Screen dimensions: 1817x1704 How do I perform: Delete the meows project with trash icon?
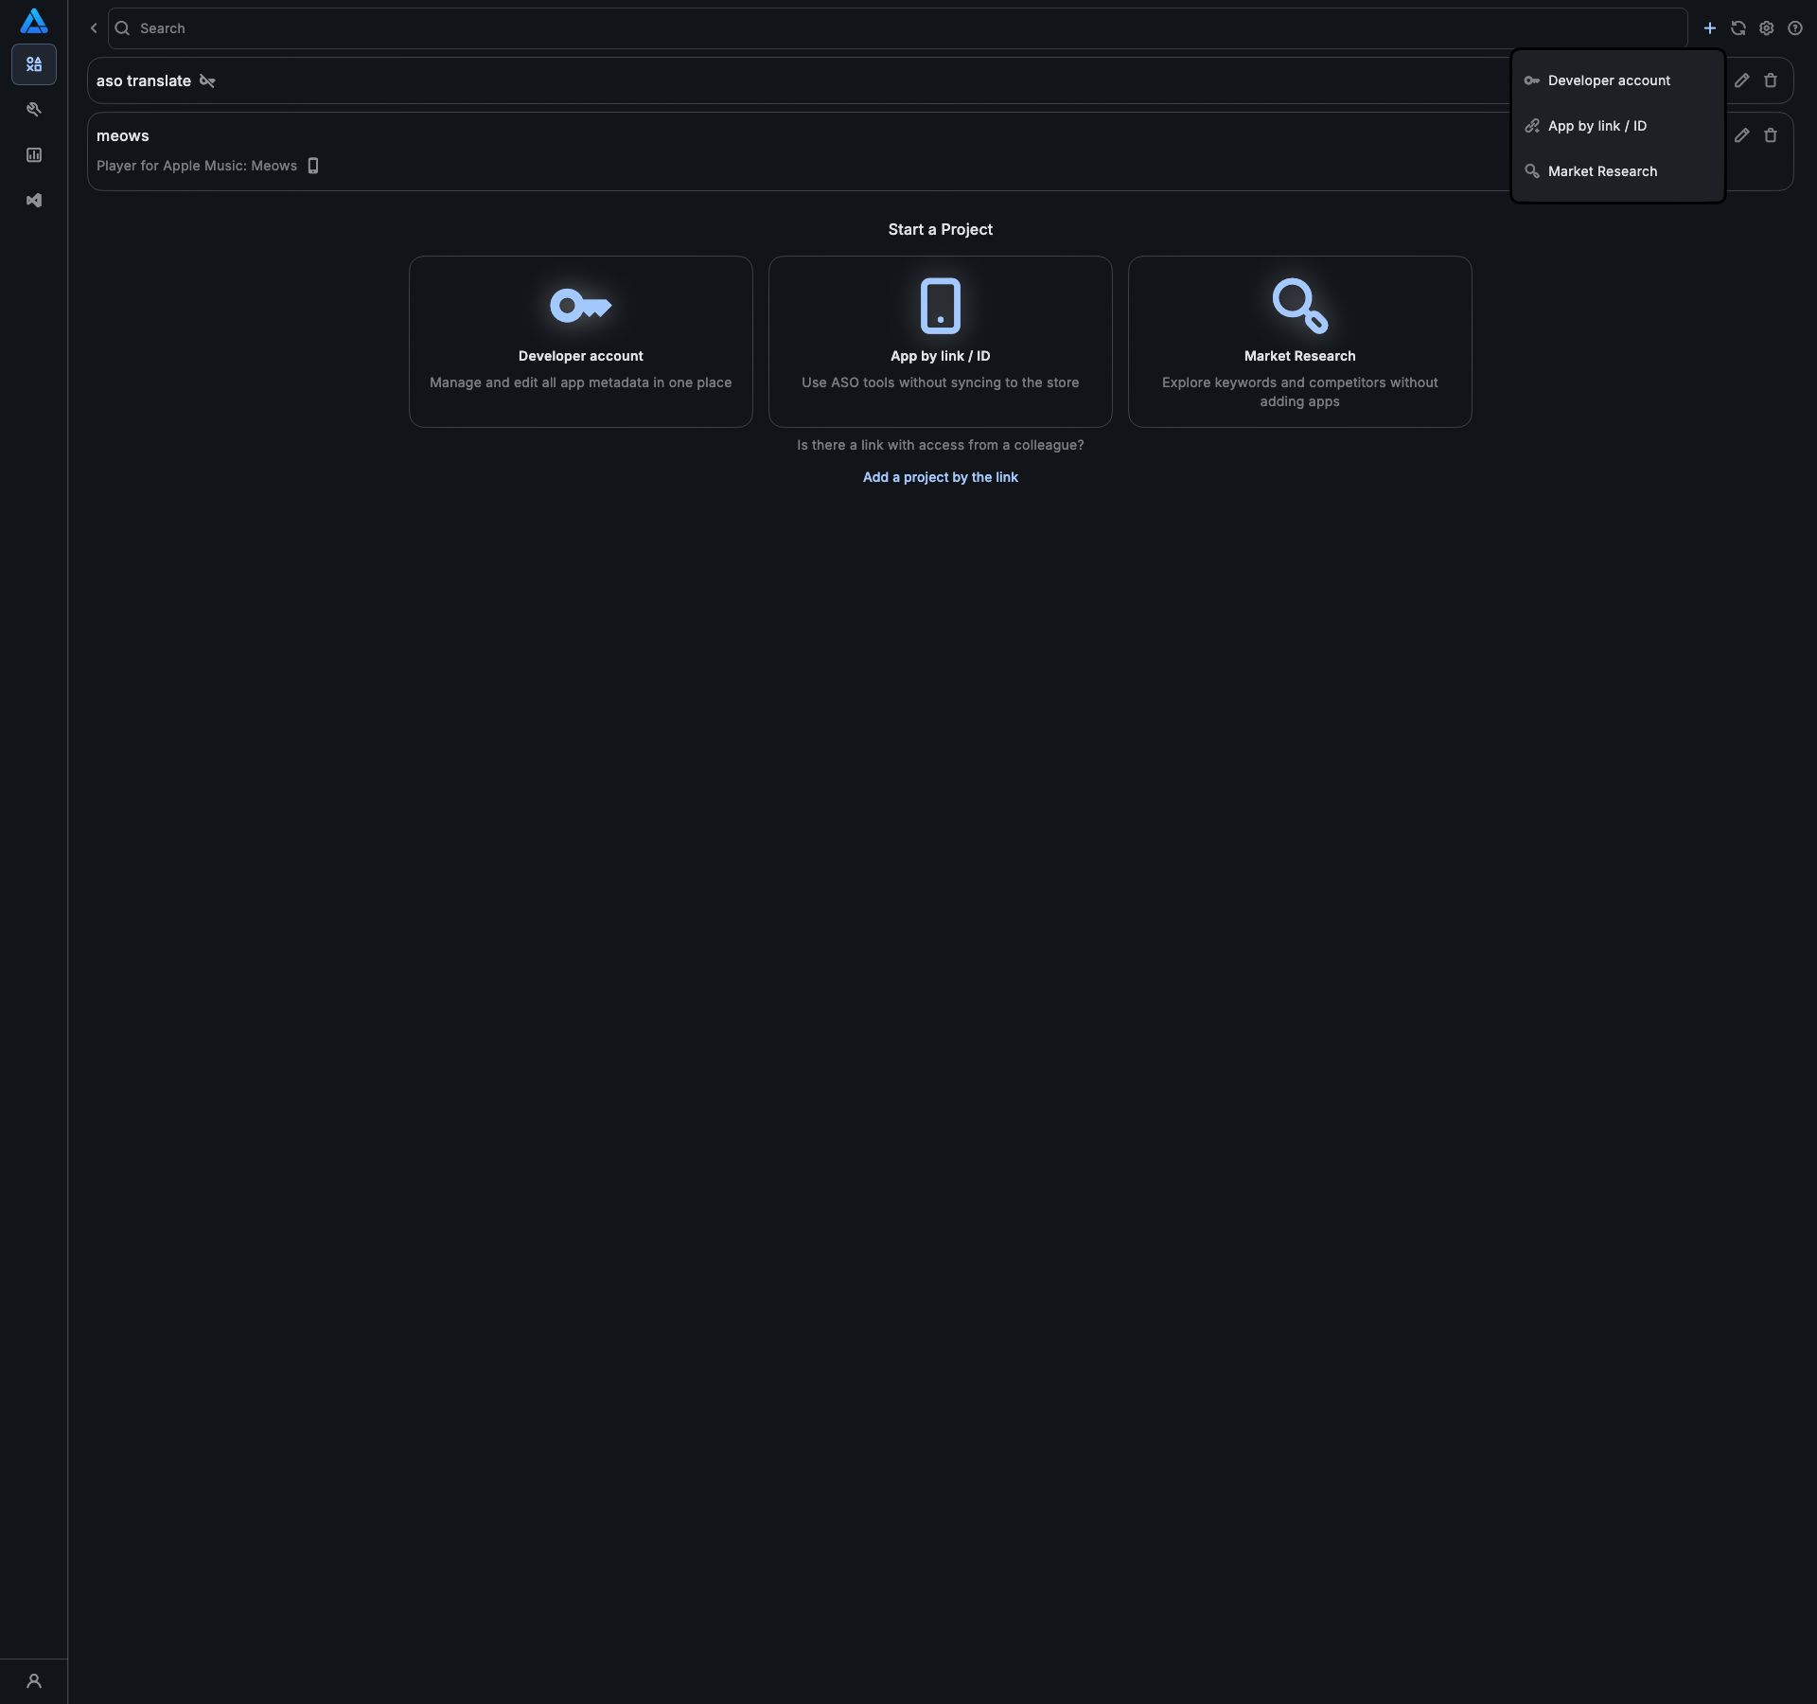point(1770,135)
